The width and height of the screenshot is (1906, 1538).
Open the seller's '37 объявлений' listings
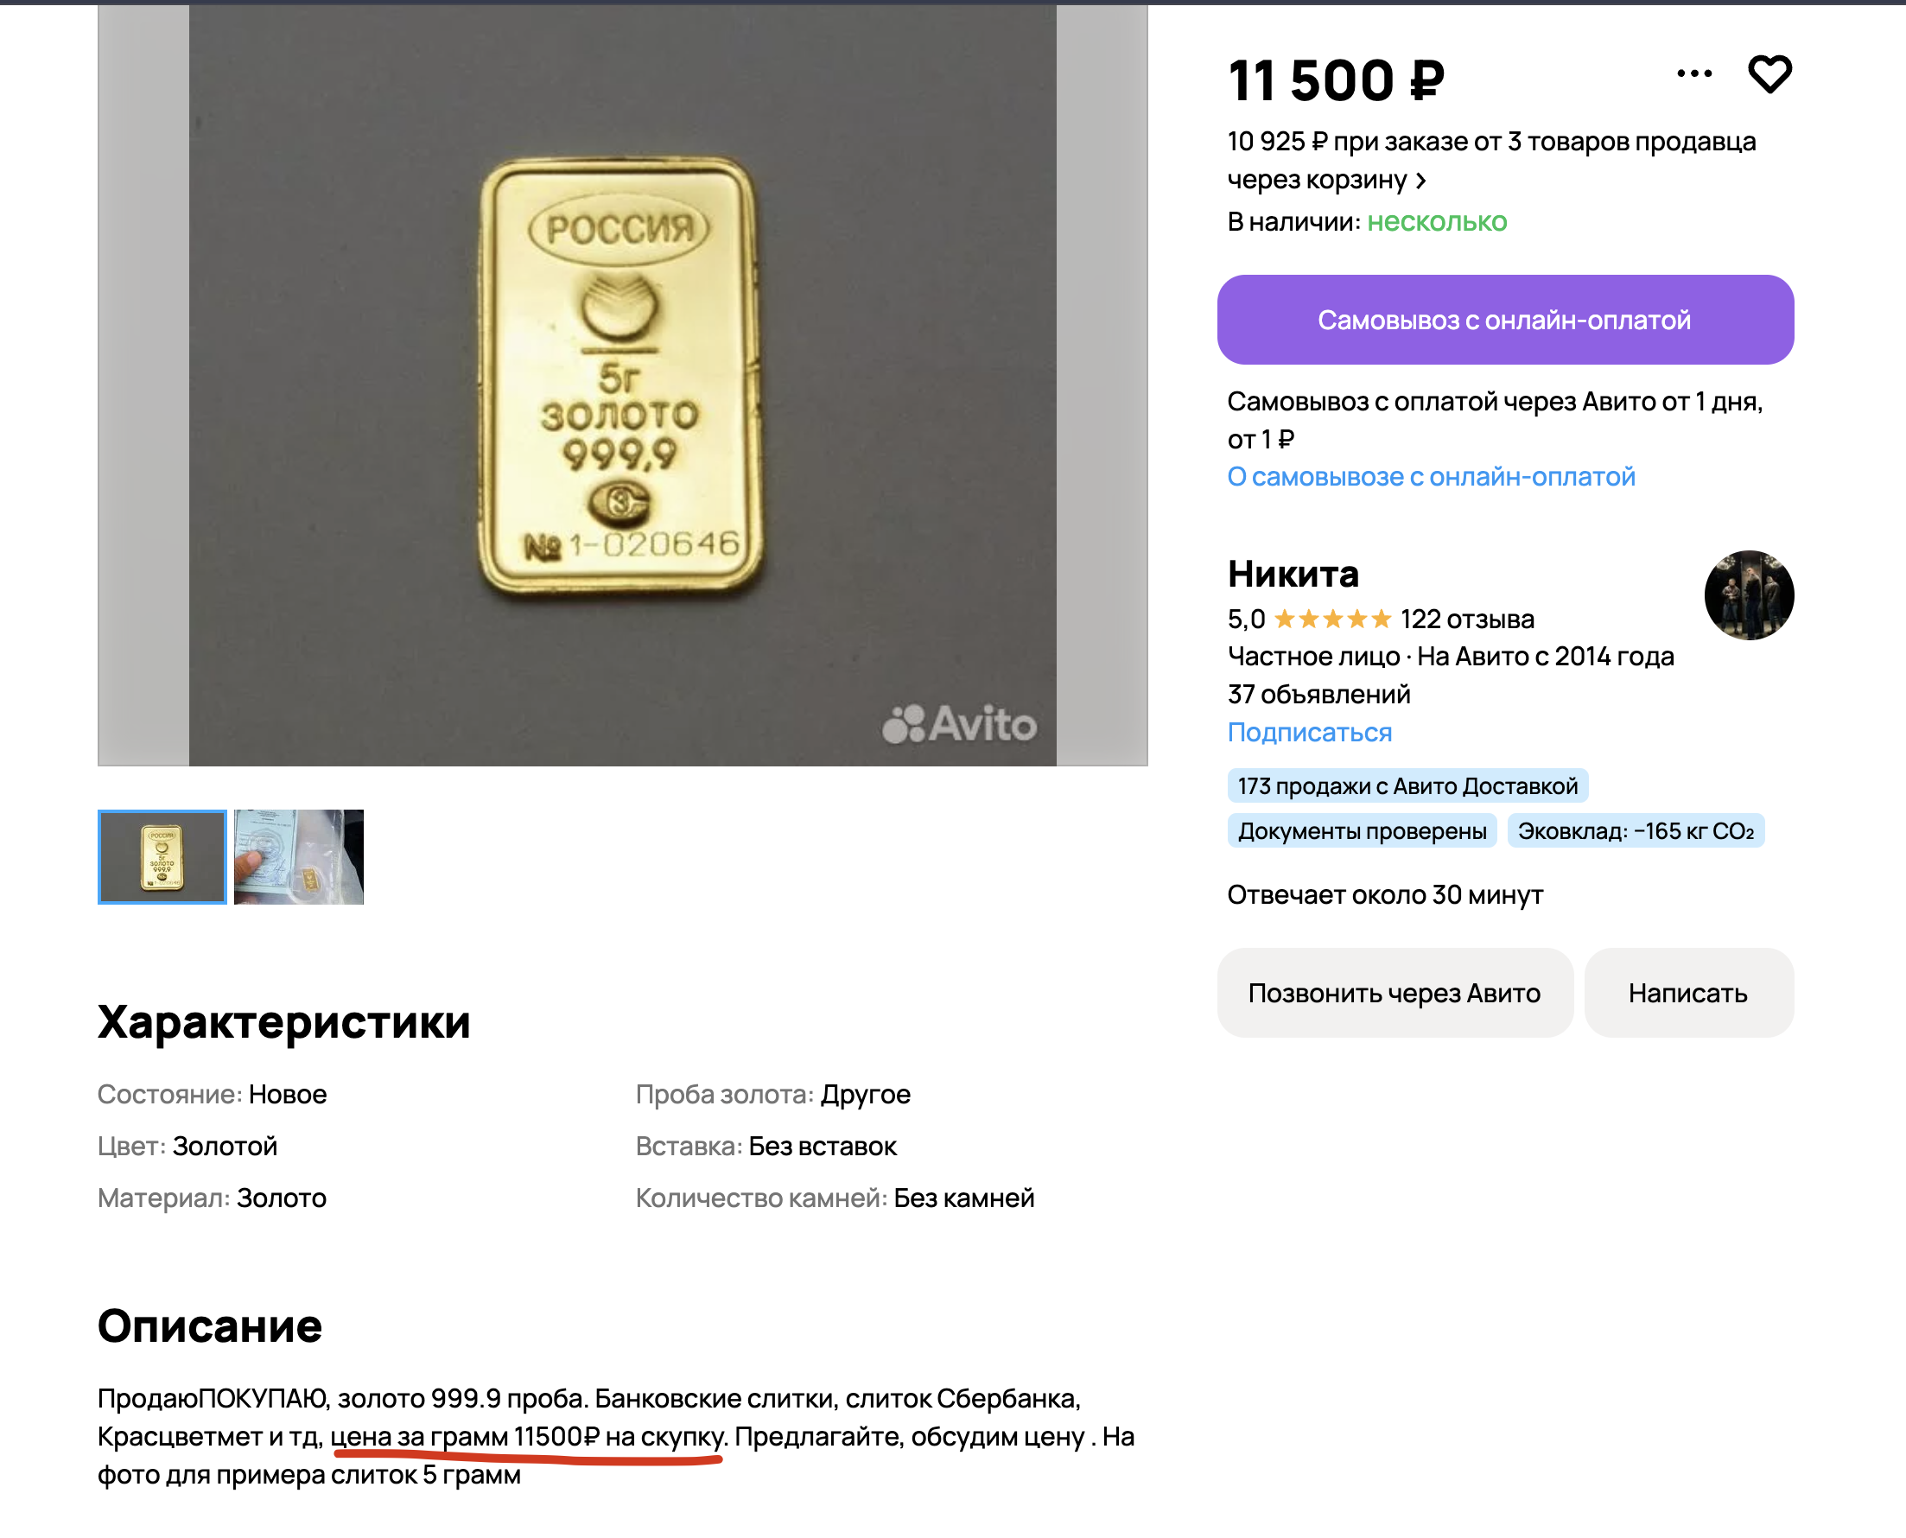1318,694
